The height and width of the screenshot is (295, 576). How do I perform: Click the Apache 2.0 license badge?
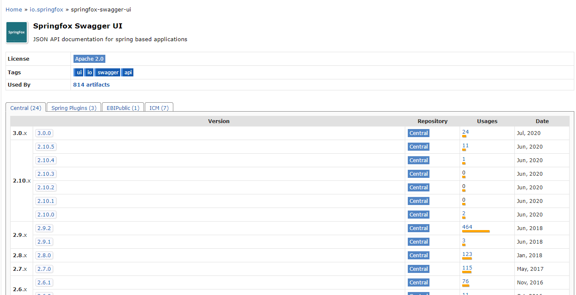point(89,59)
